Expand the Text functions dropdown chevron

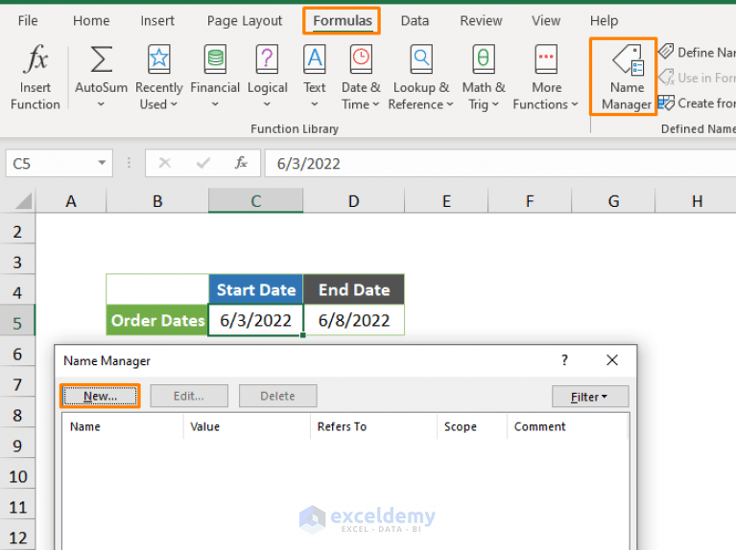pyautogui.click(x=315, y=104)
